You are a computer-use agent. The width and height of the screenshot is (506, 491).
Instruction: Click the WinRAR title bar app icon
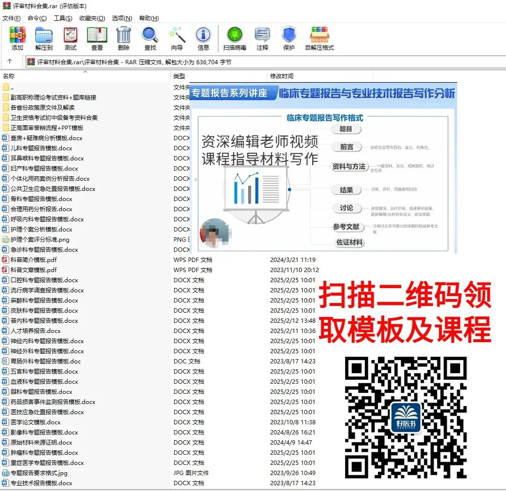(6, 5)
